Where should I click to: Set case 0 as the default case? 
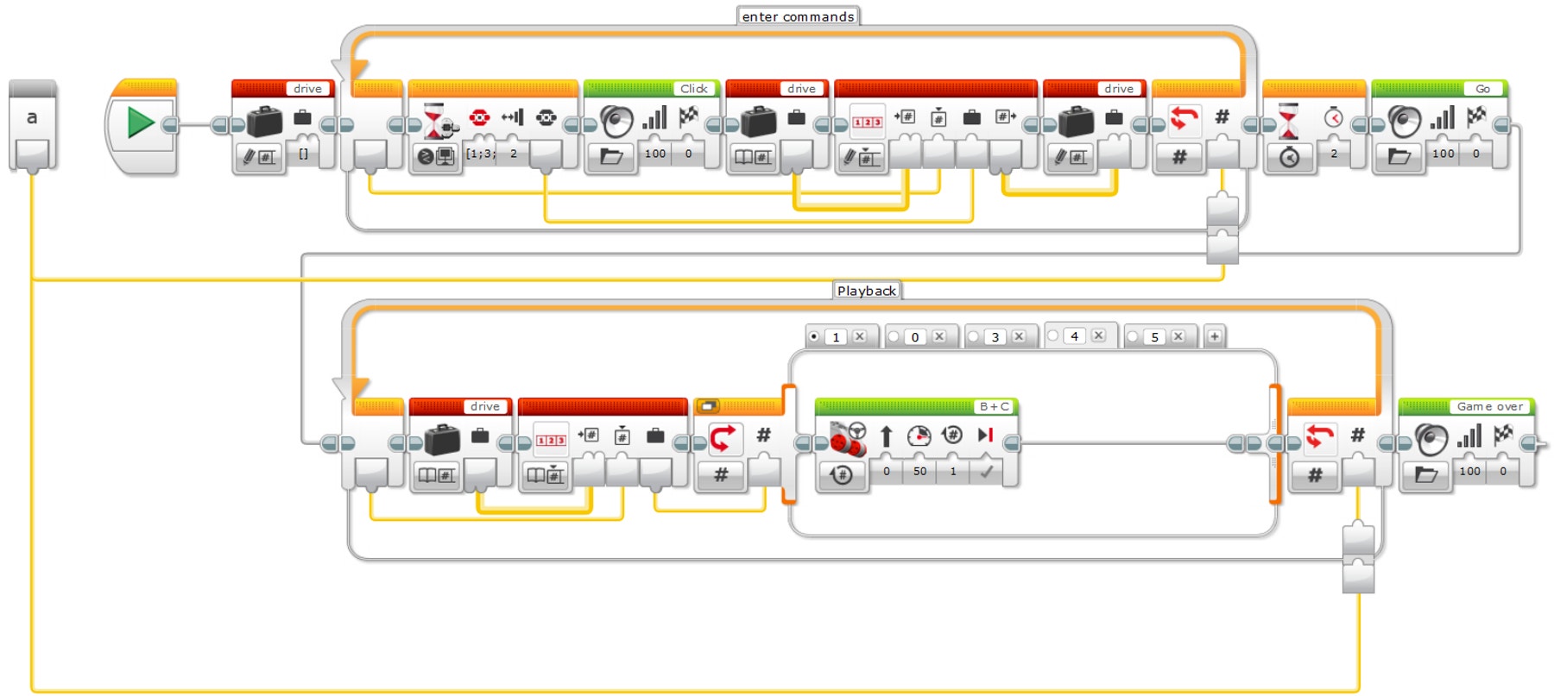(x=894, y=336)
